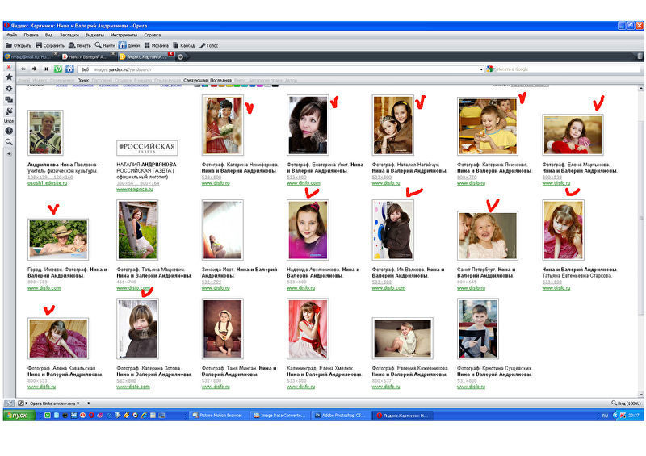Expand the address bar history dropdown
646x456 pixels.
[482, 69]
